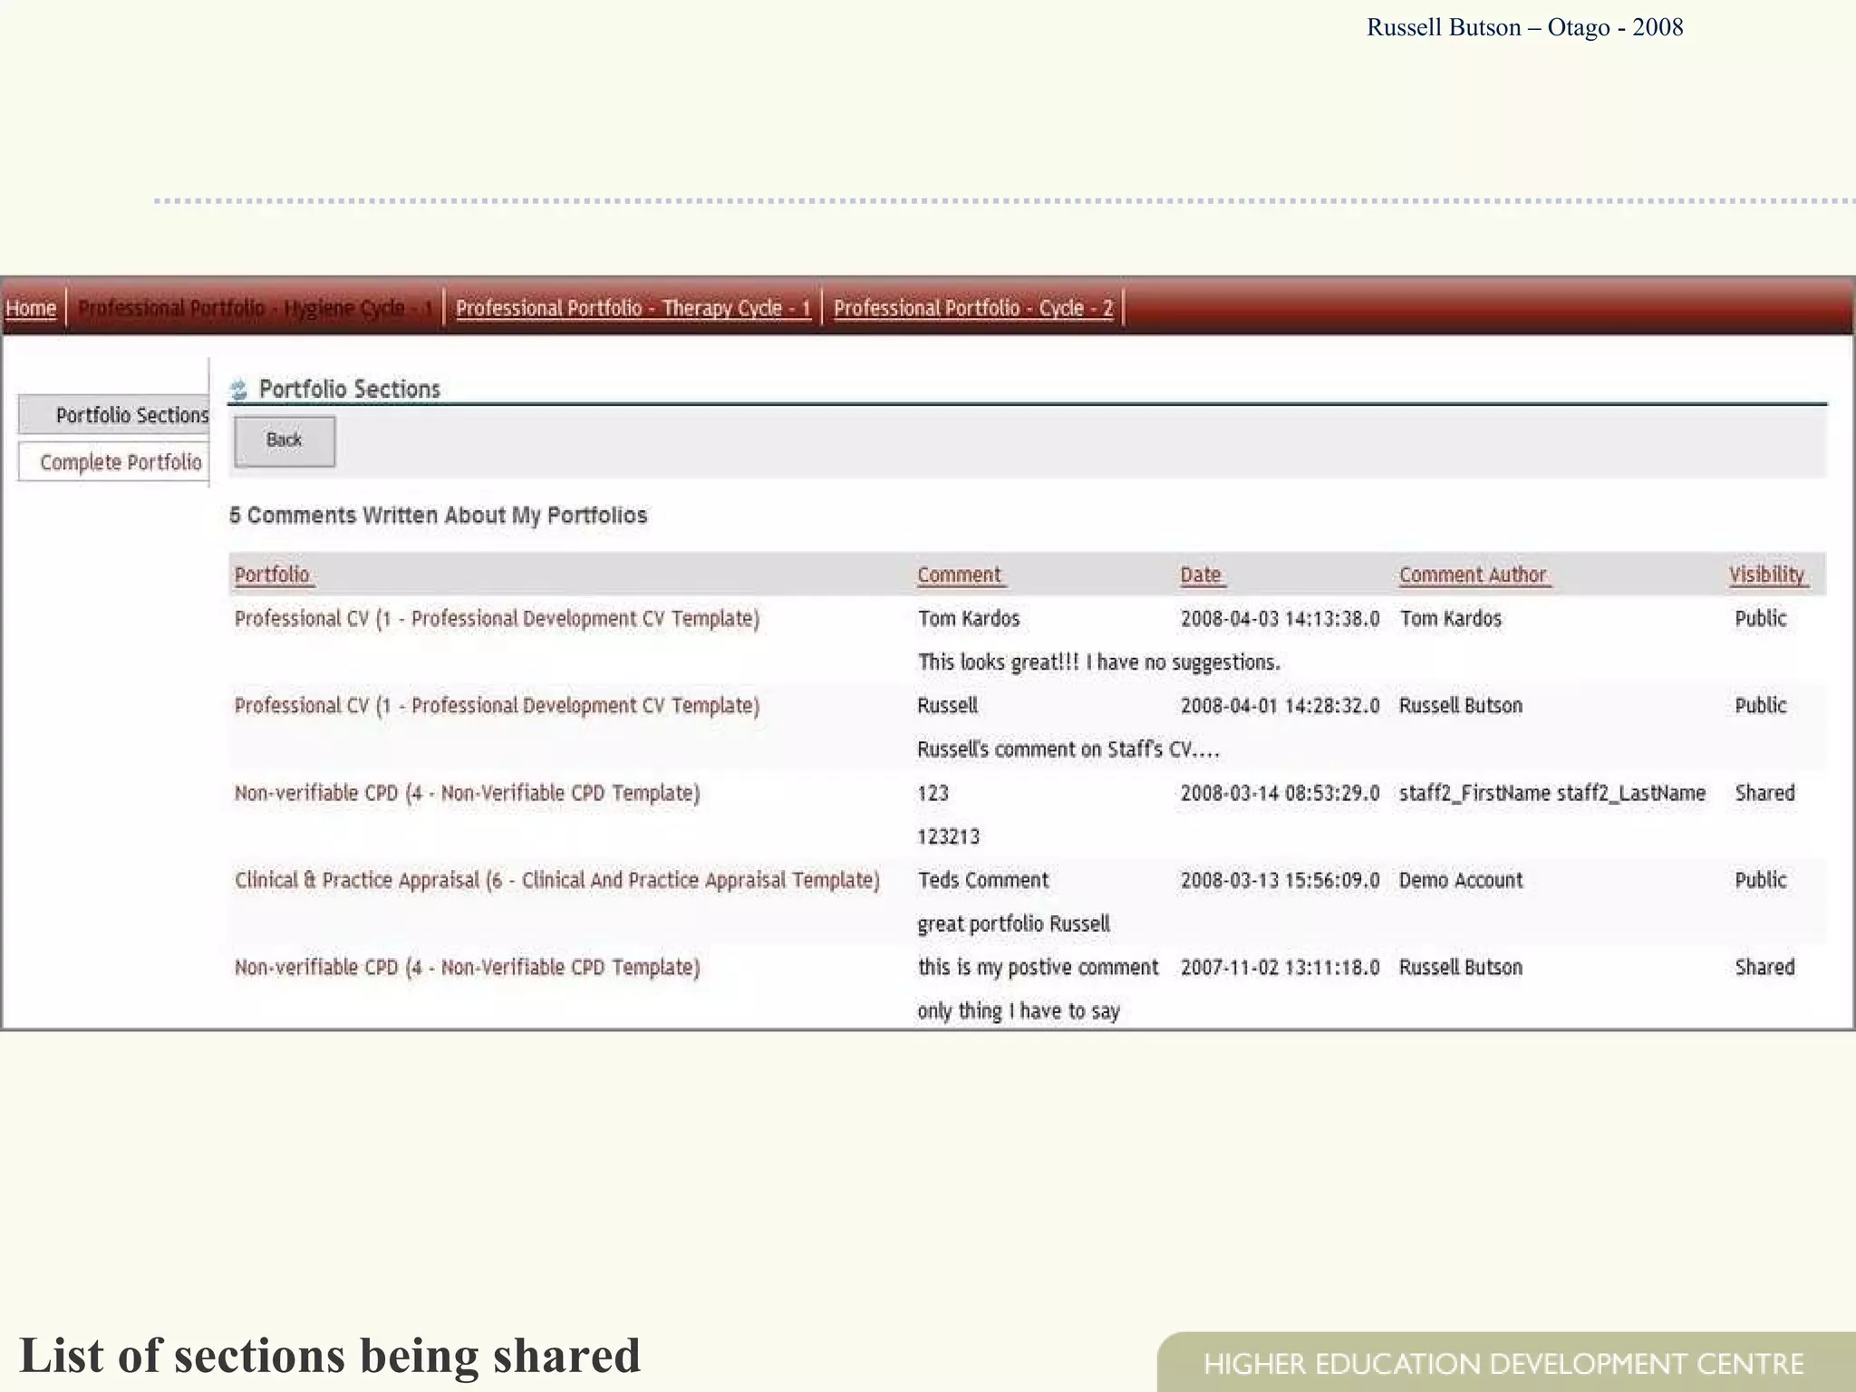Select Portfolio Sections in the sidebar
Screen dimensions: 1856x1392
click(x=114, y=415)
